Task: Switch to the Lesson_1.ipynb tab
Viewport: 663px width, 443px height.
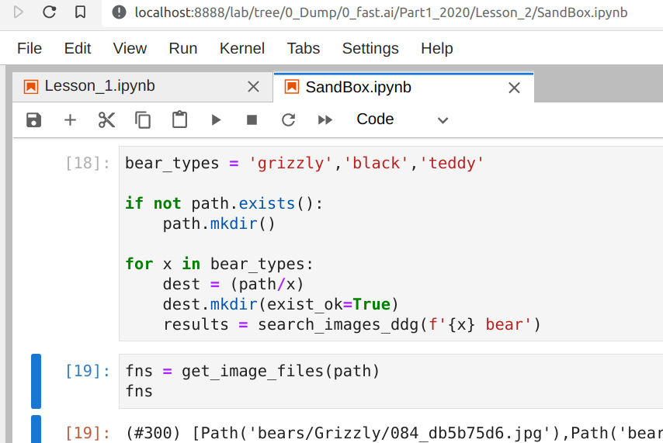Action: [99, 86]
